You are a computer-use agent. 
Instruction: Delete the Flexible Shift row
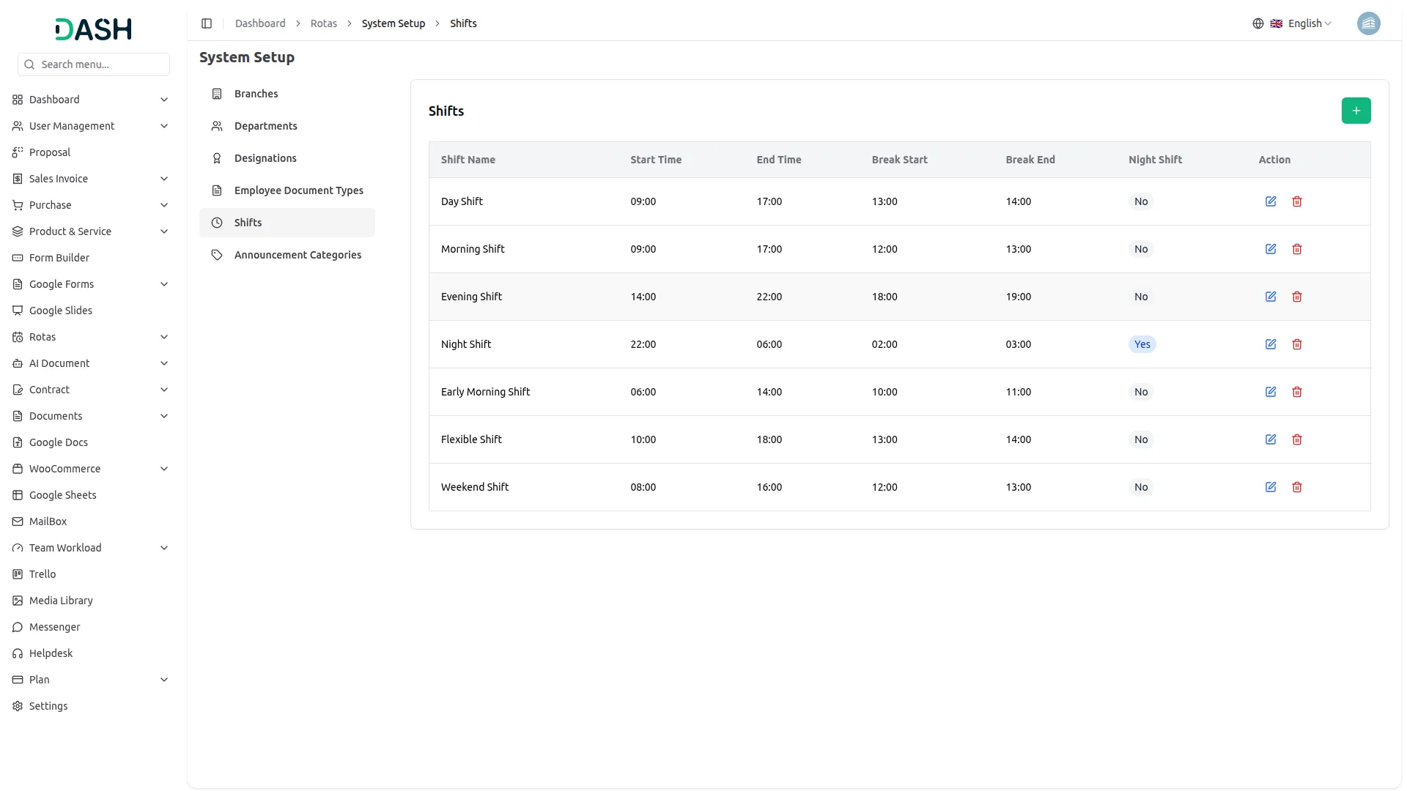[1296, 439]
